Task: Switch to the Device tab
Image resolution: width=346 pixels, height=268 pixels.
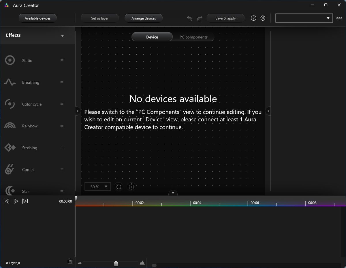Action: [152, 37]
